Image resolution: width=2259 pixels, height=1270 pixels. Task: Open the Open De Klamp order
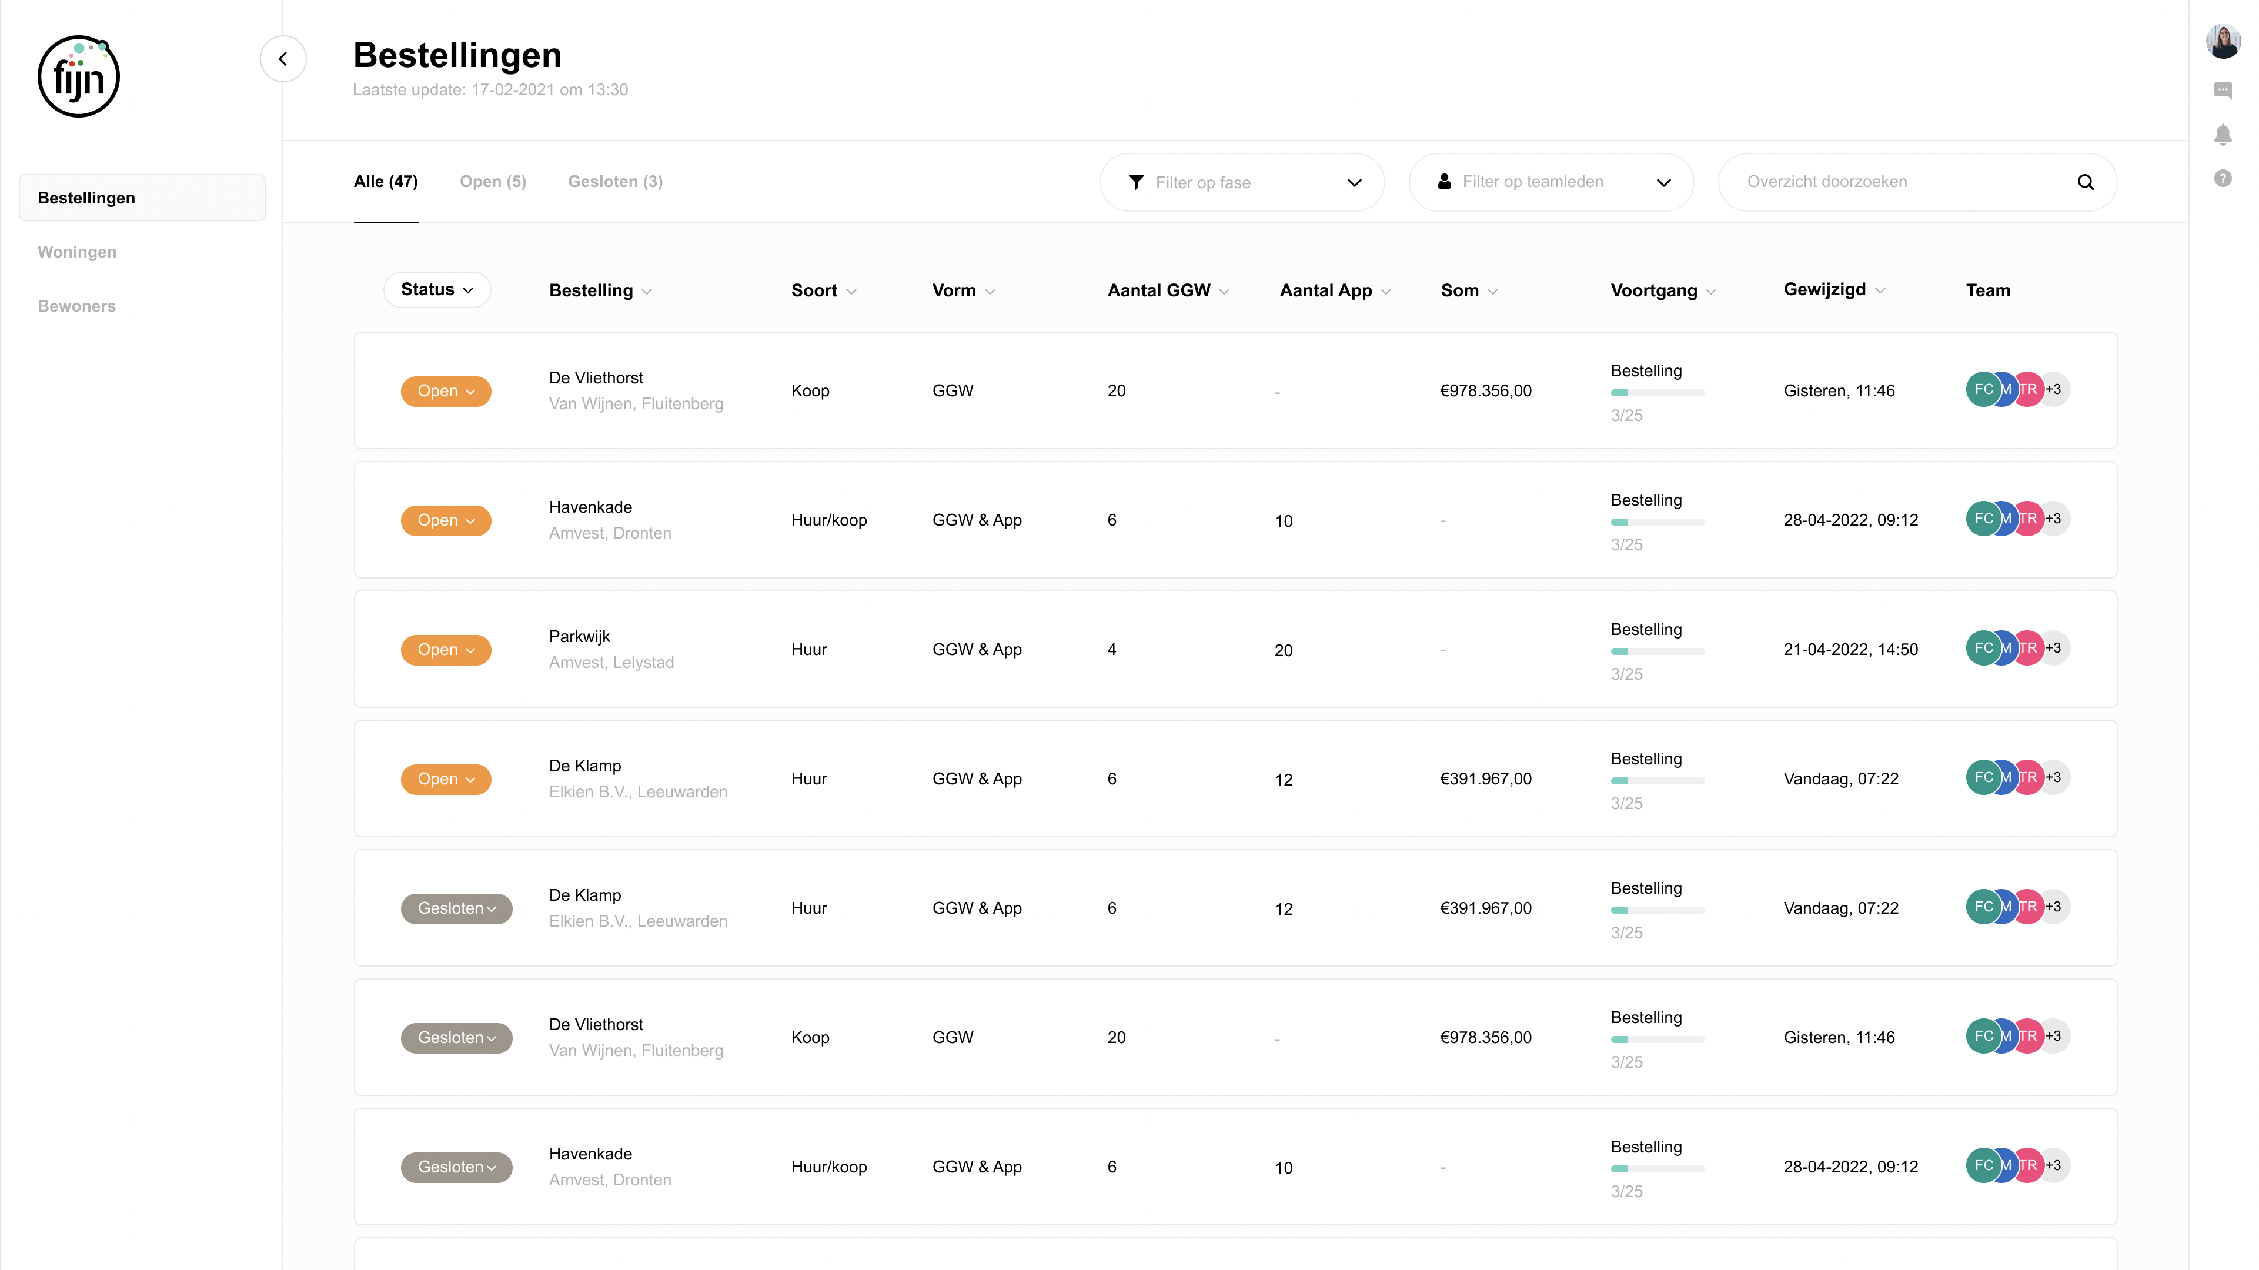pos(1235,779)
